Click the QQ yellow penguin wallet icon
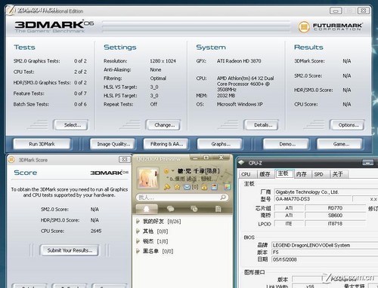 pos(204,187)
